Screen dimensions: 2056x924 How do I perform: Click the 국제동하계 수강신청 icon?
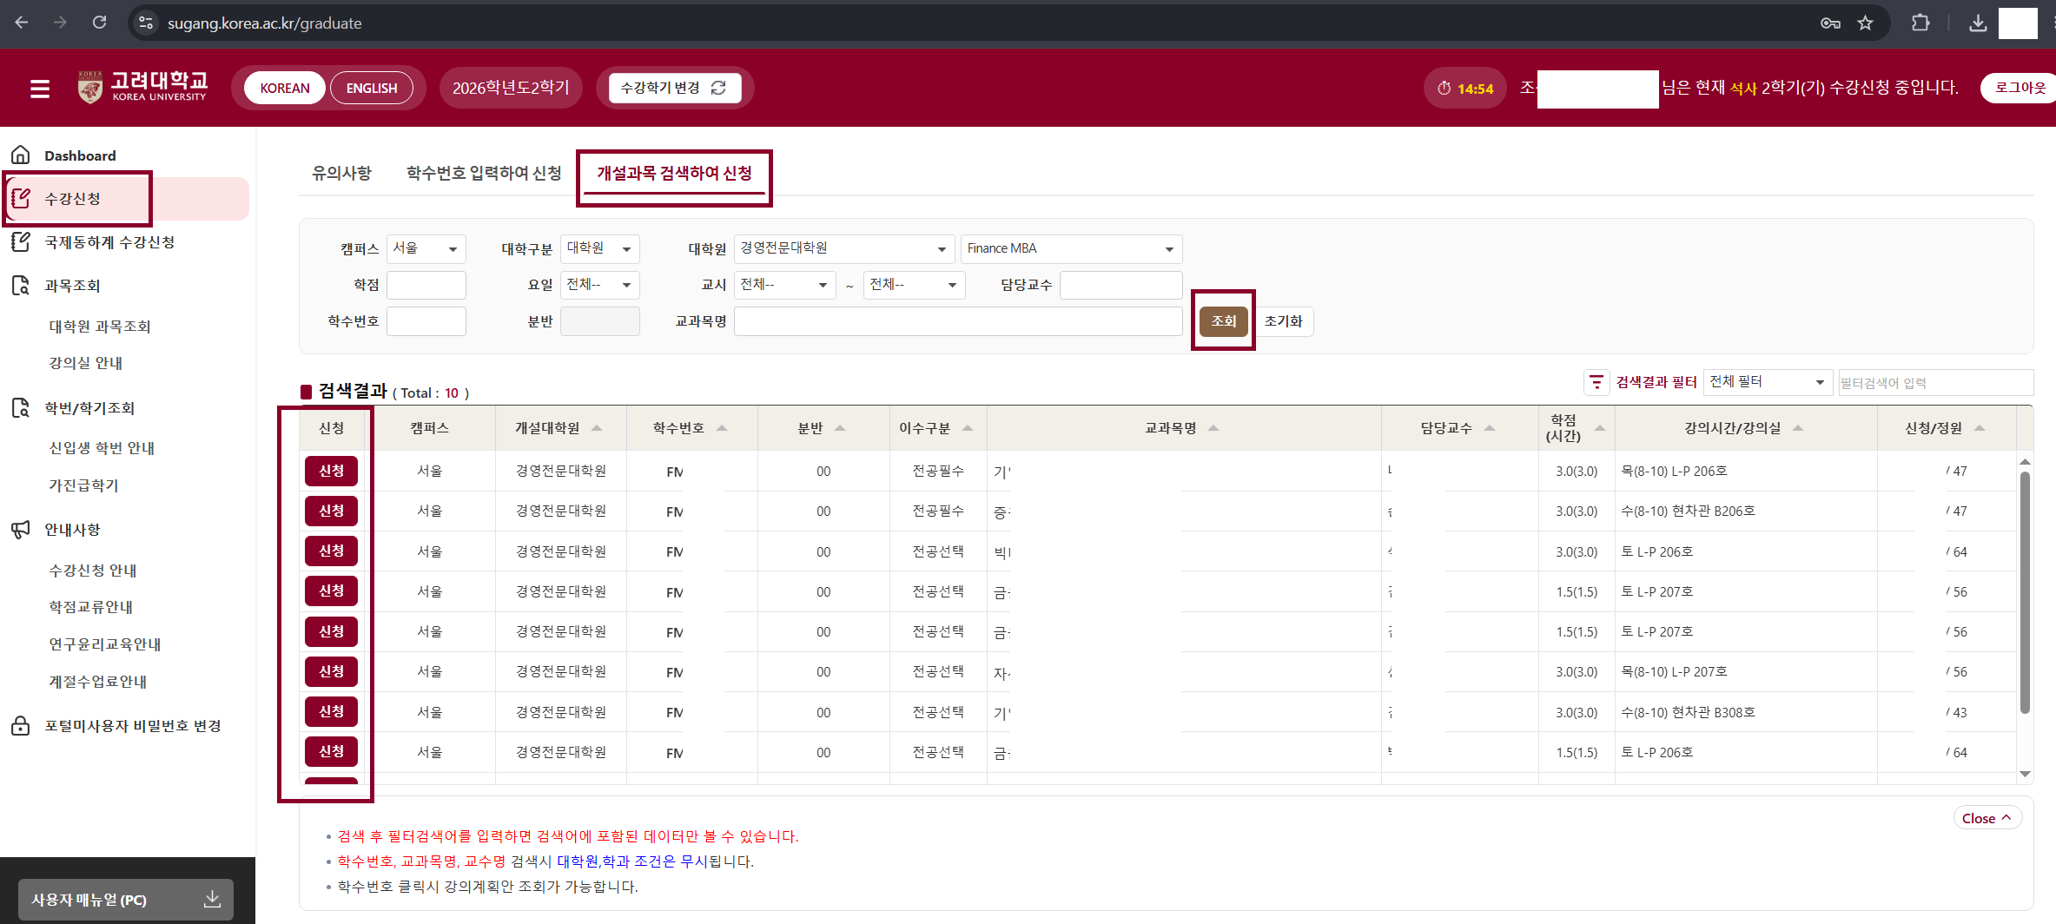click(x=21, y=242)
